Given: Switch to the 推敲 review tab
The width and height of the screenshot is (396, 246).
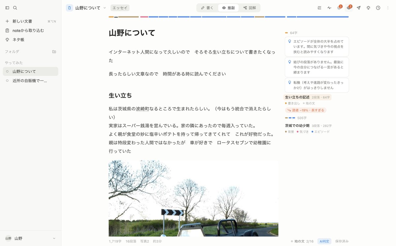Looking at the screenshot, I should pyautogui.click(x=228, y=8).
